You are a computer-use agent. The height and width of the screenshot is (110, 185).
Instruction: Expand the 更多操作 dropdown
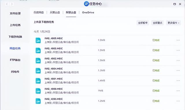click(173, 23)
